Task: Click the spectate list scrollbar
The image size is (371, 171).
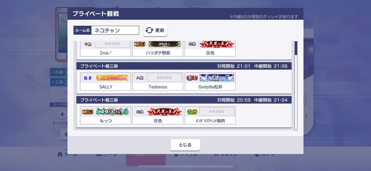Action: pyautogui.click(x=296, y=85)
